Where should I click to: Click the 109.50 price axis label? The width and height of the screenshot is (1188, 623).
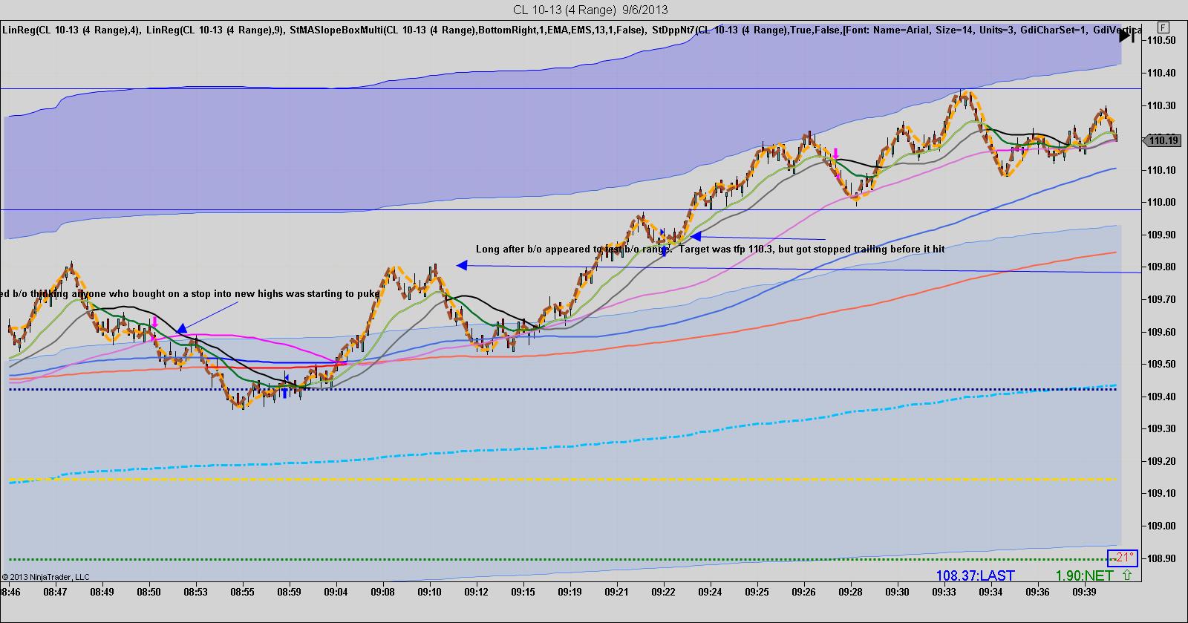tap(1162, 365)
